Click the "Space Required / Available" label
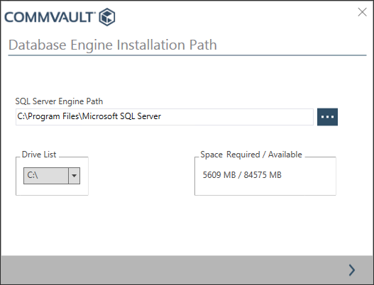Viewport: 374px width, 285px height. tap(251, 155)
